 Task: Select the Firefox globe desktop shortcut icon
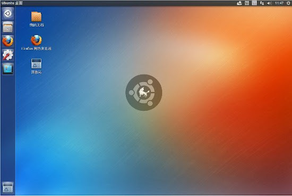(36, 40)
